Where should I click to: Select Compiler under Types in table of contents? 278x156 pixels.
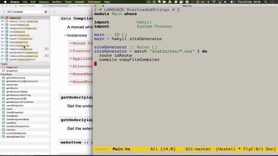coord(25,67)
